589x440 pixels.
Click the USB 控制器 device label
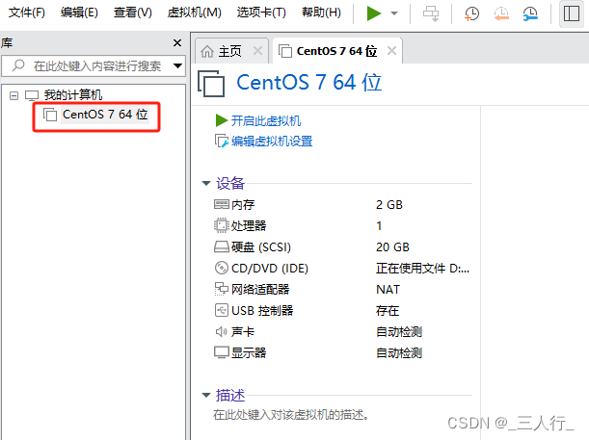262,311
